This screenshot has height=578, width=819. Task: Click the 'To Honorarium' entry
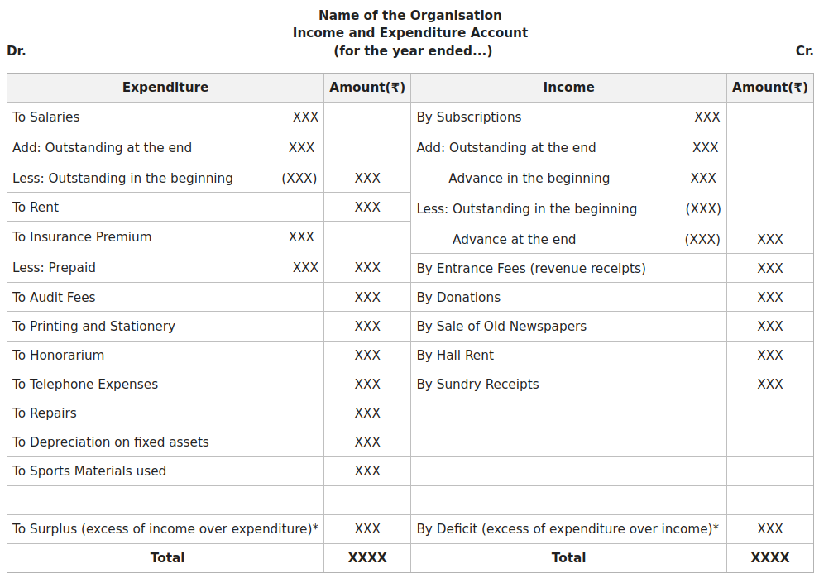tap(58, 356)
